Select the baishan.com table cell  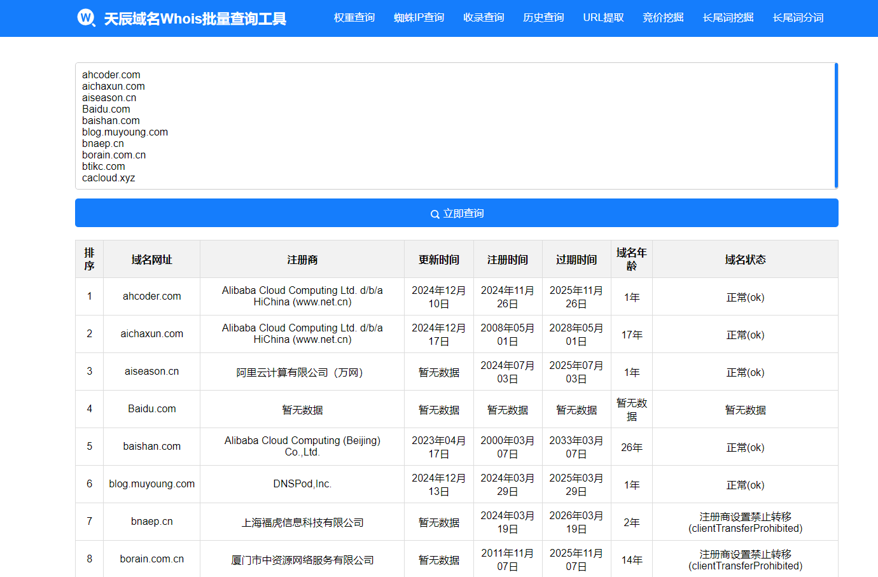coord(151,447)
